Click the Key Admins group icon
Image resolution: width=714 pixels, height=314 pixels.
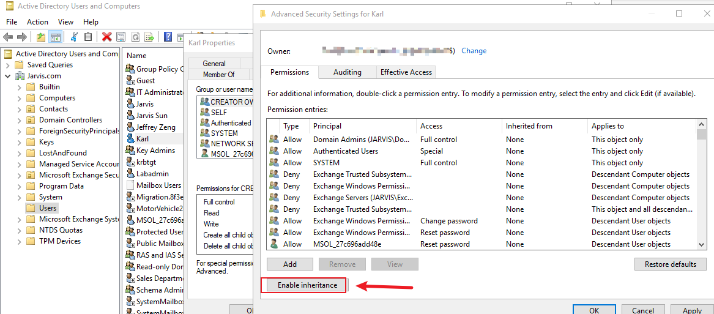click(130, 151)
